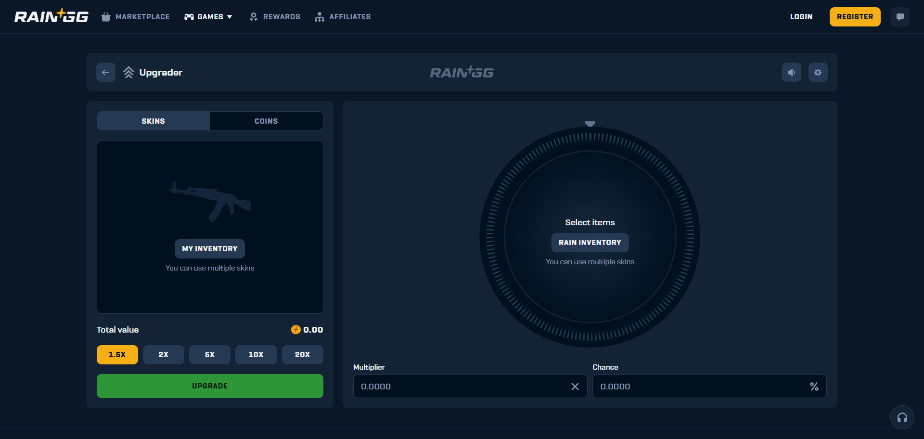Click the yellow Register button
This screenshot has height=439, width=924.
click(x=855, y=17)
